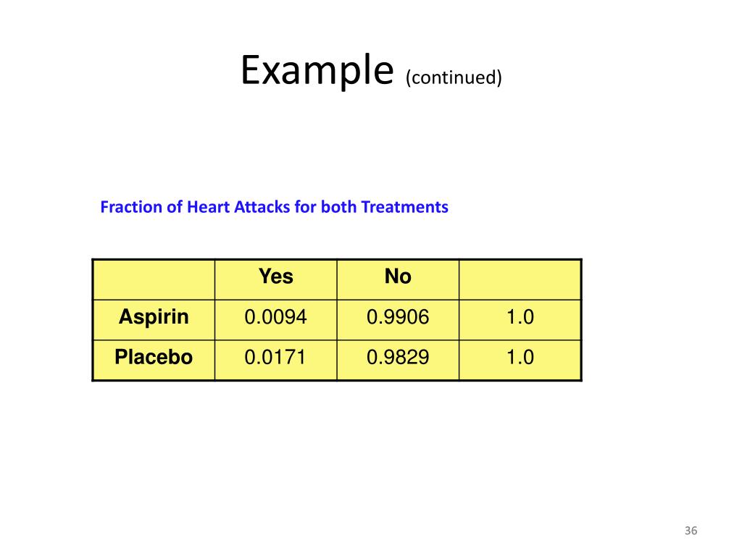Click the 'No' column header
This screenshot has height=556, width=742.
coord(398,276)
